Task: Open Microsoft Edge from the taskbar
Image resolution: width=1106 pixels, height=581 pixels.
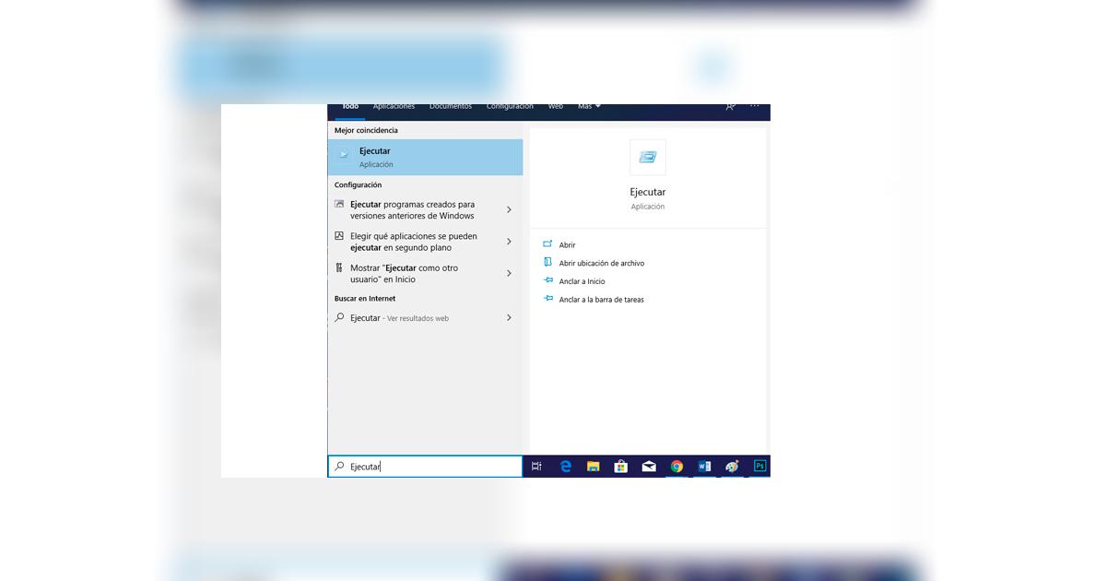Action: [x=566, y=467]
